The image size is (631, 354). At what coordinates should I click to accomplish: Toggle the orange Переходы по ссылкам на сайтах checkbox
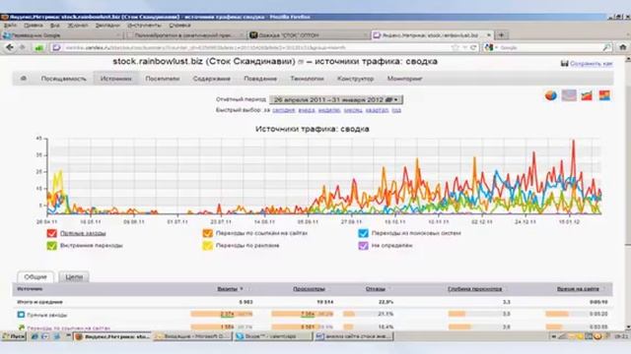coord(207,233)
